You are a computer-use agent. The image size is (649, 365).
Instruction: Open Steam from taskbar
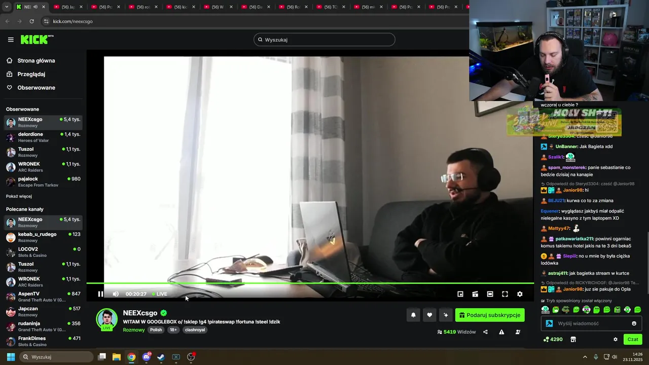[161, 357]
